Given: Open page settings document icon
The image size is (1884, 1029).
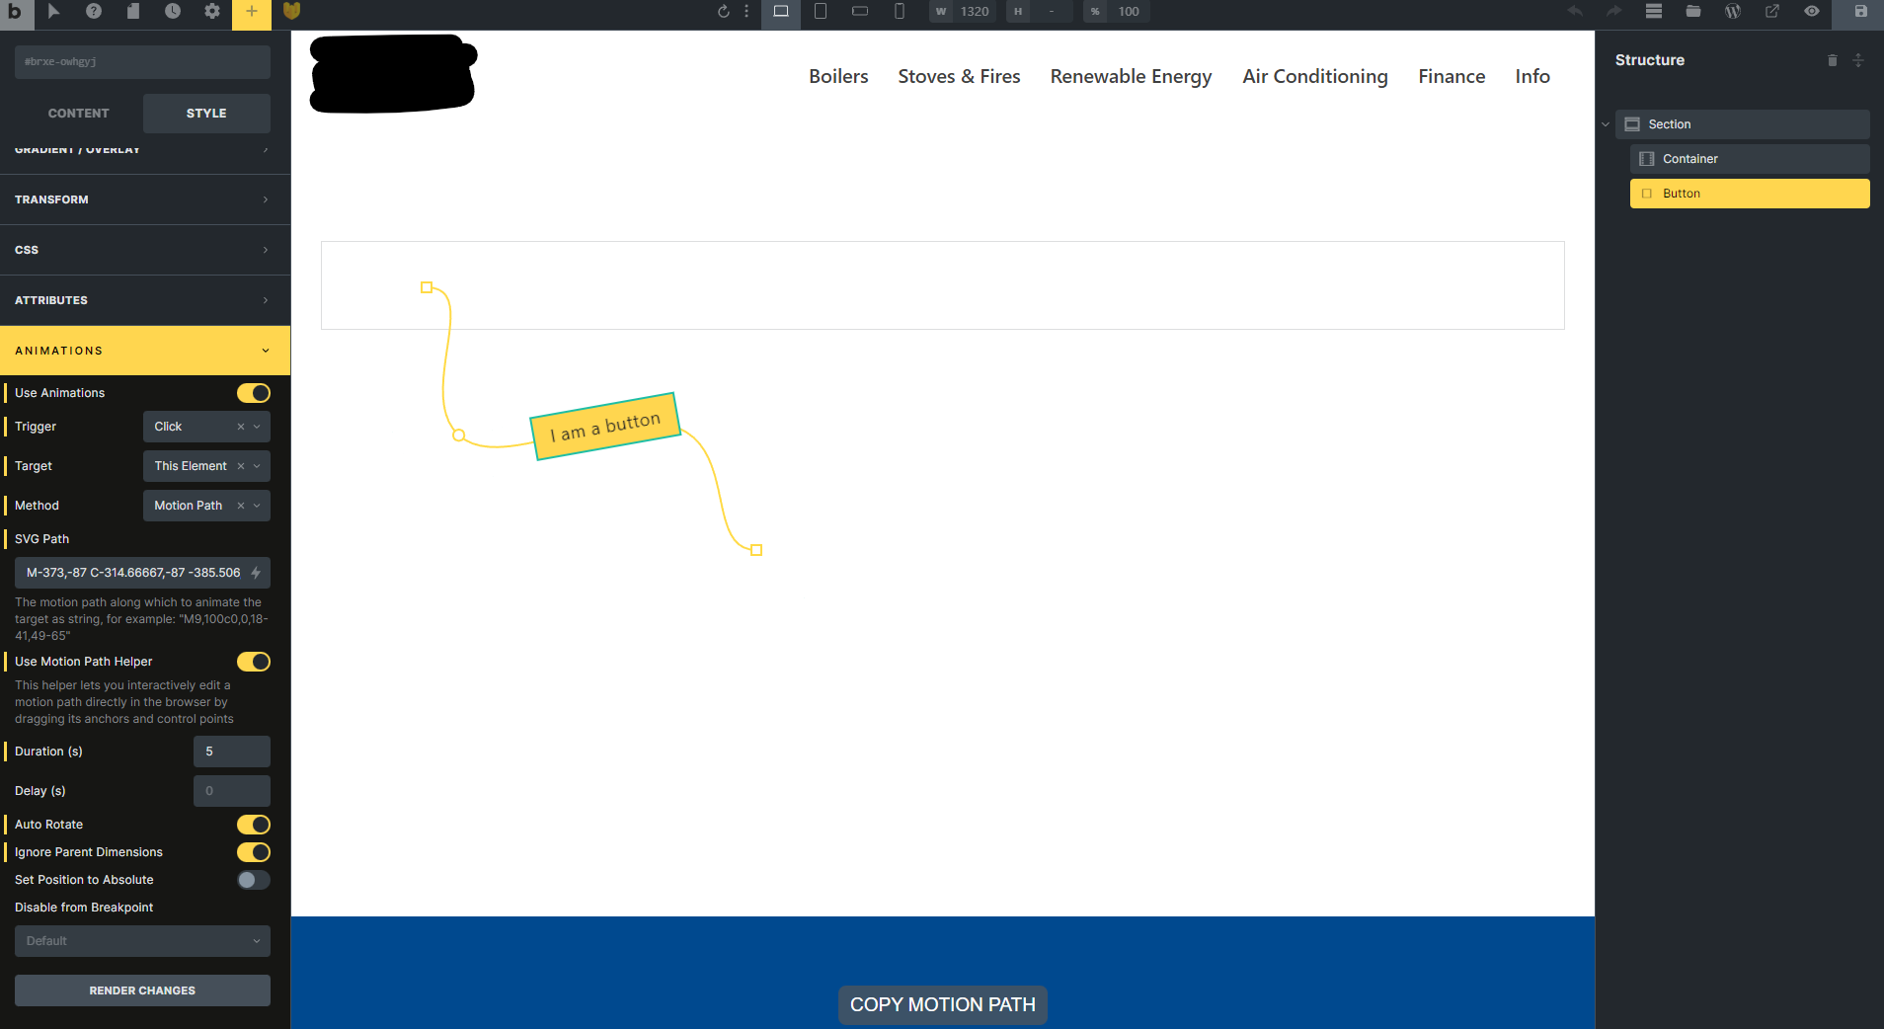Looking at the screenshot, I should (x=133, y=12).
